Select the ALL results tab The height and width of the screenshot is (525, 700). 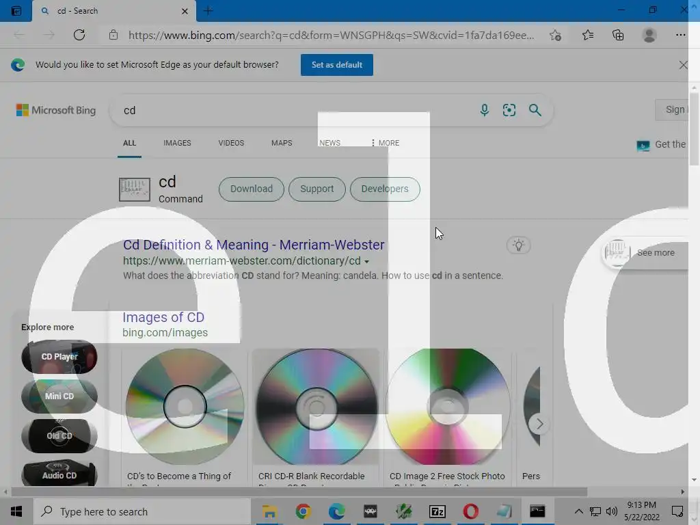pyautogui.click(x=129, y=143)
